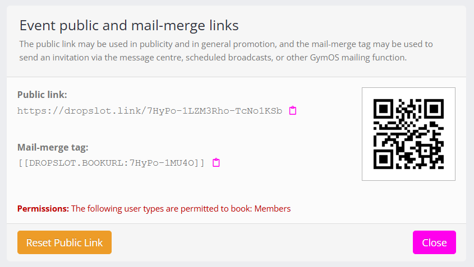The image size is (474, 267).
Task: Copy the public link to clipboard
Action: coord(293,111)
